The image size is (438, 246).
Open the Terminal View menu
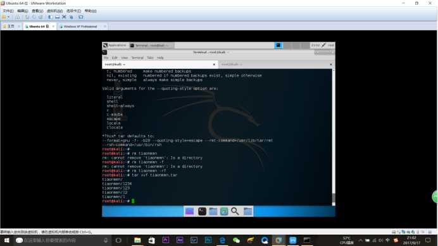tap(124, 58)
